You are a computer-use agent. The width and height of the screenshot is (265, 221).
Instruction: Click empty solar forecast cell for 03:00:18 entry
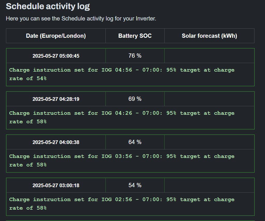209,185
